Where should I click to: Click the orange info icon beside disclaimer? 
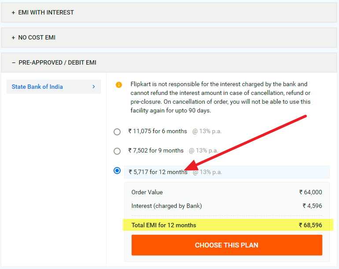pos(119,85)
